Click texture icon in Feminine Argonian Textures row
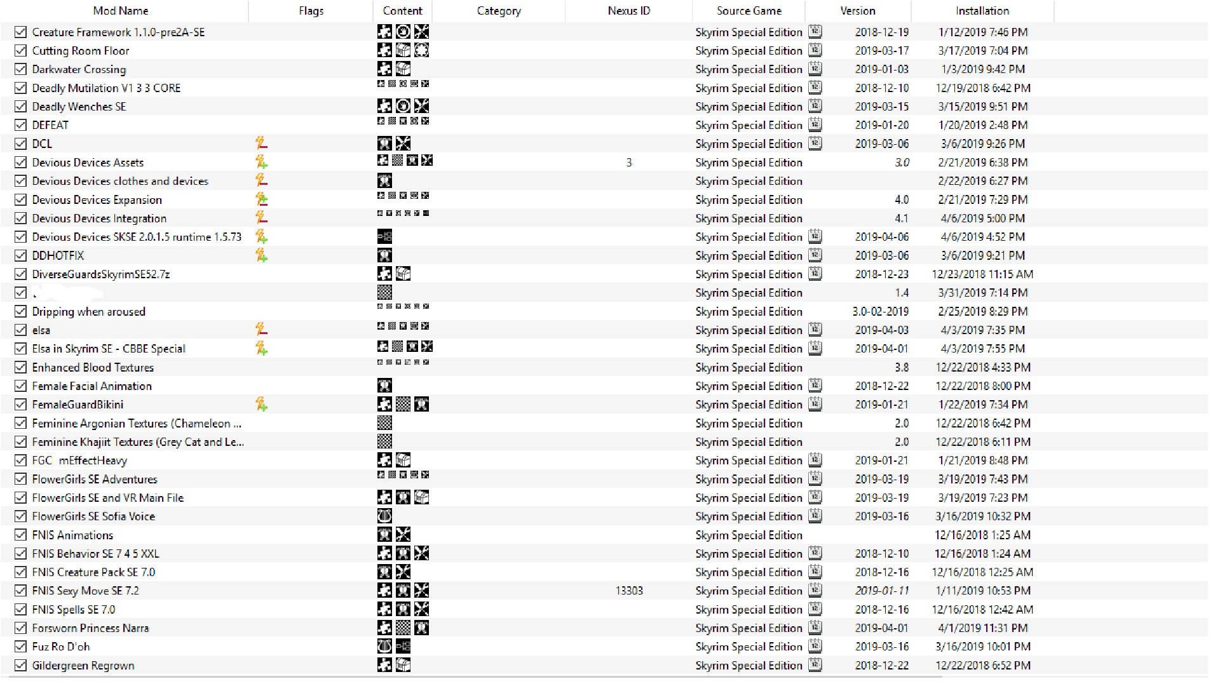 point(384,423)
